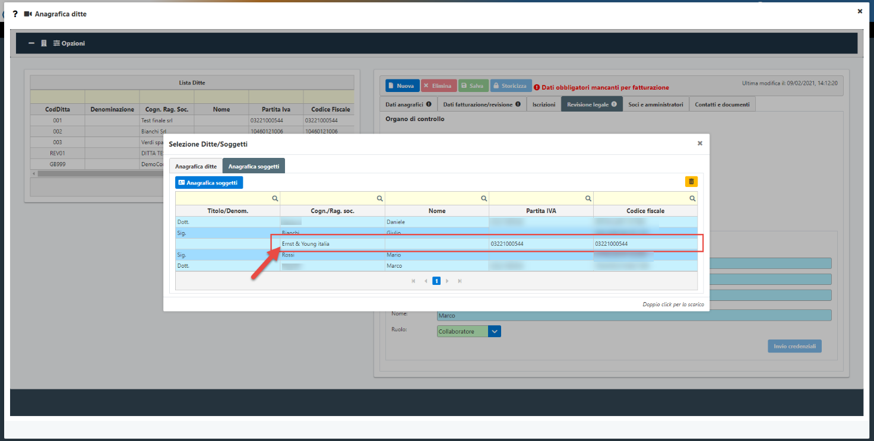Sort by Cogn./Rag. soc. column header

tap(332, 211)
